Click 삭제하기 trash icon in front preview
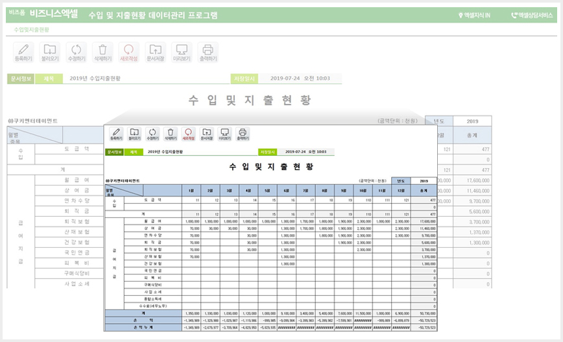563x342 pixels. pyautogui.click(x=171, y=134)
